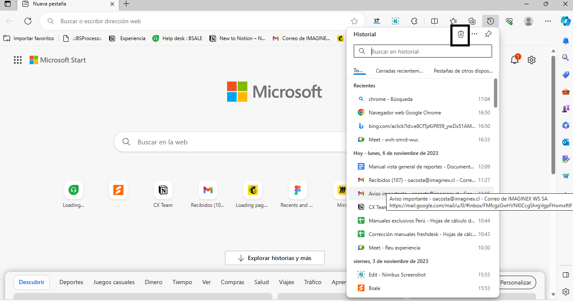
Task: Open the Tiempo feed tab
Action: click(x=182, y=282)
